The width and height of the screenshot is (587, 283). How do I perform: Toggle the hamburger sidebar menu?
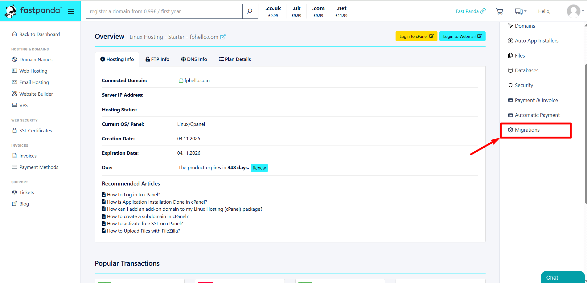71,11
